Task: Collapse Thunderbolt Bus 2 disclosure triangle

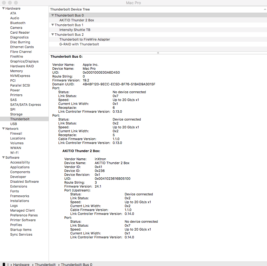Action: [52, 35]
